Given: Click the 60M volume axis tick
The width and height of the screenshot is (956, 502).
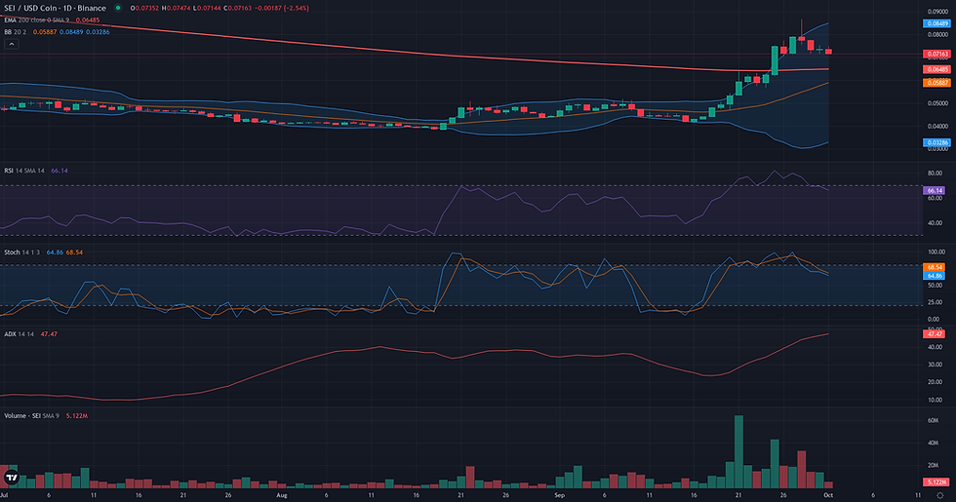Looking at the screenshot, I should point(933,420).
